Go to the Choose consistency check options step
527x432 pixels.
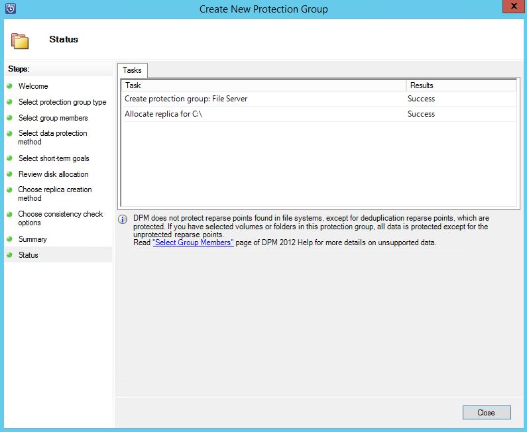[x=60, y=218]
